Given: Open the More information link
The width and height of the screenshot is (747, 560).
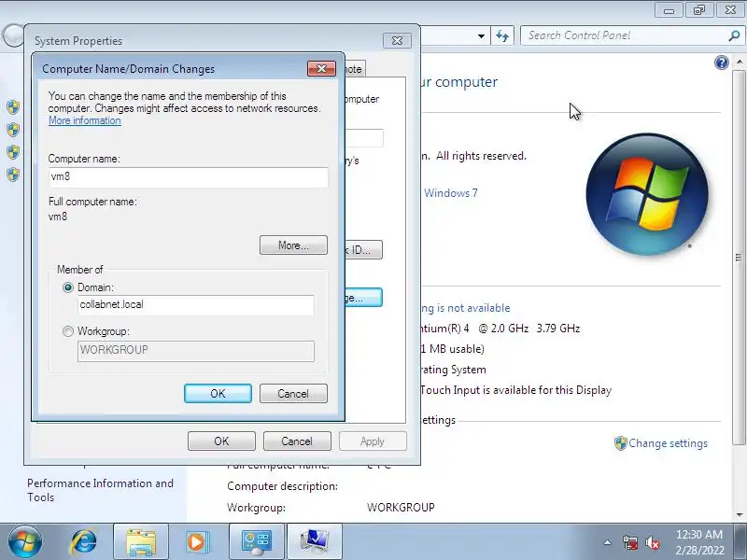Looking at the screenshot, I should coord(85,120).
